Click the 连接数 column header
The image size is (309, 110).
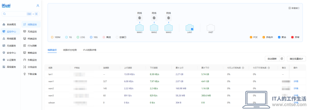(x=106, y=68)
